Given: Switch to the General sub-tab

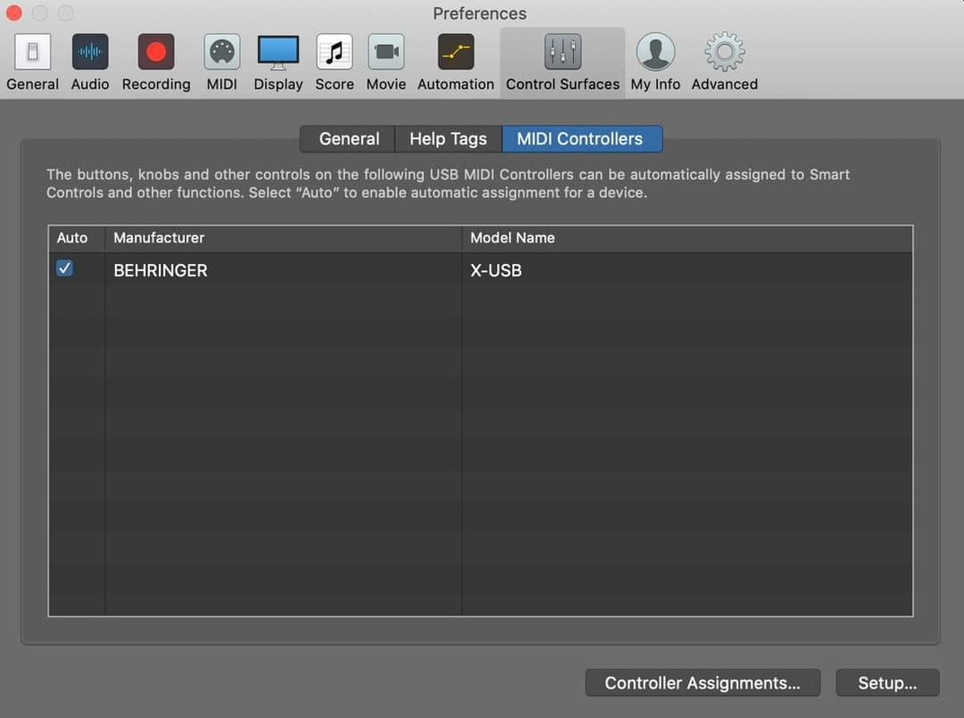Looking at the screenshot, I should point(349,139).
